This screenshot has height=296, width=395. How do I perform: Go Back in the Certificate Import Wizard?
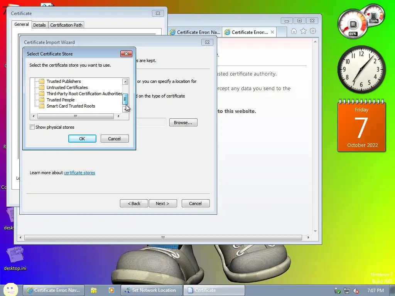coord(134,203)
